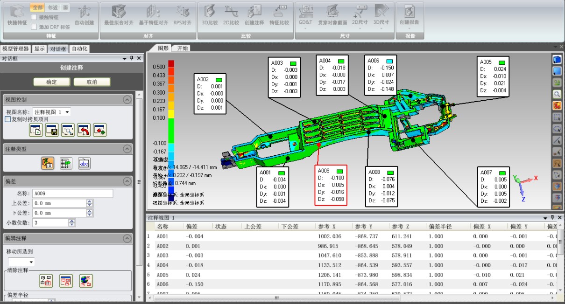This screenshot has width=565, height=304.
Task: Click the 确定 button
Action: pyautogui.click(x=51, y=82)
